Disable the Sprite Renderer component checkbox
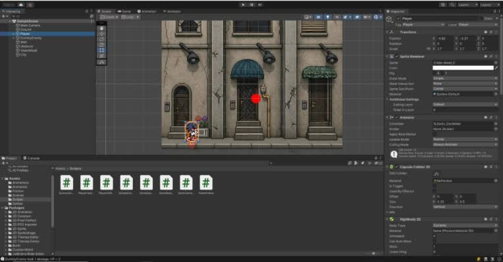Screen dimensions: 503x262 click(x=397, y=57)
